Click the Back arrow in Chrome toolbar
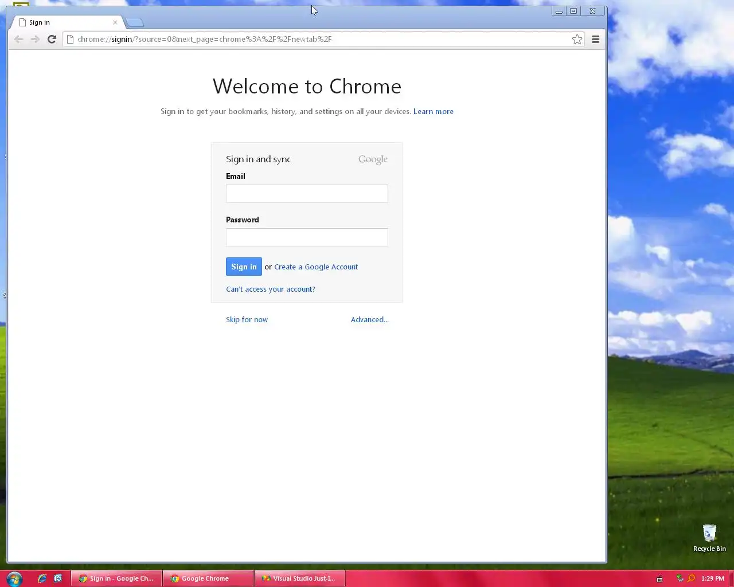This screenshot has width=734, height=587. click(x=18, y=39)
